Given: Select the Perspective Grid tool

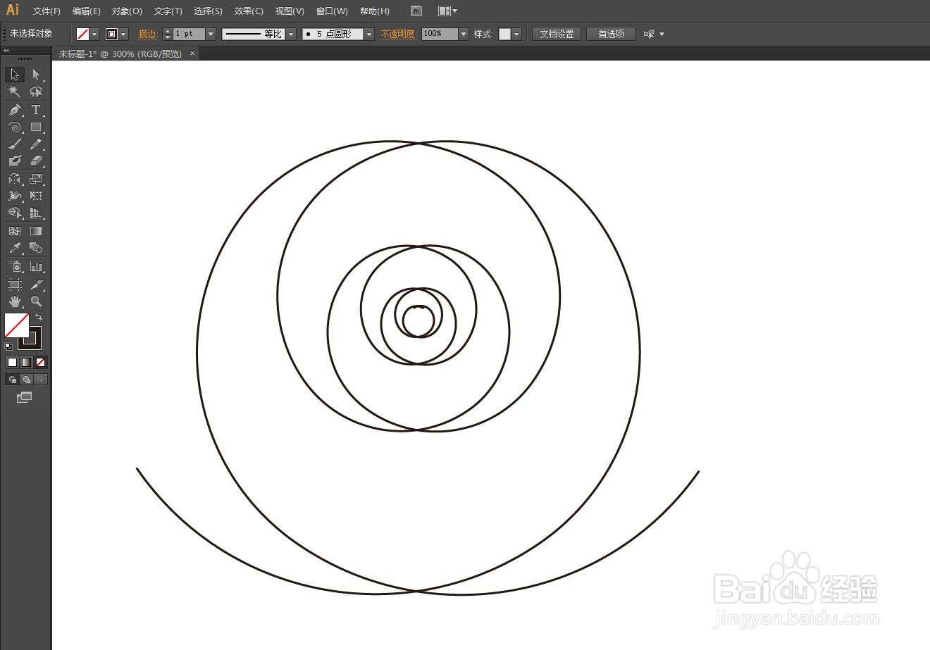Looking at the screenshot, I should click(36, 213).
